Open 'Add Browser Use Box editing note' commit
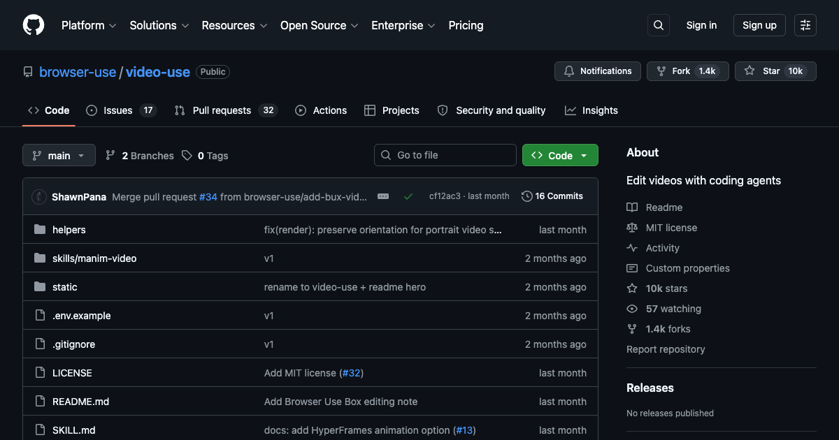This screenshot has width=839, height=440. (340, 402)
